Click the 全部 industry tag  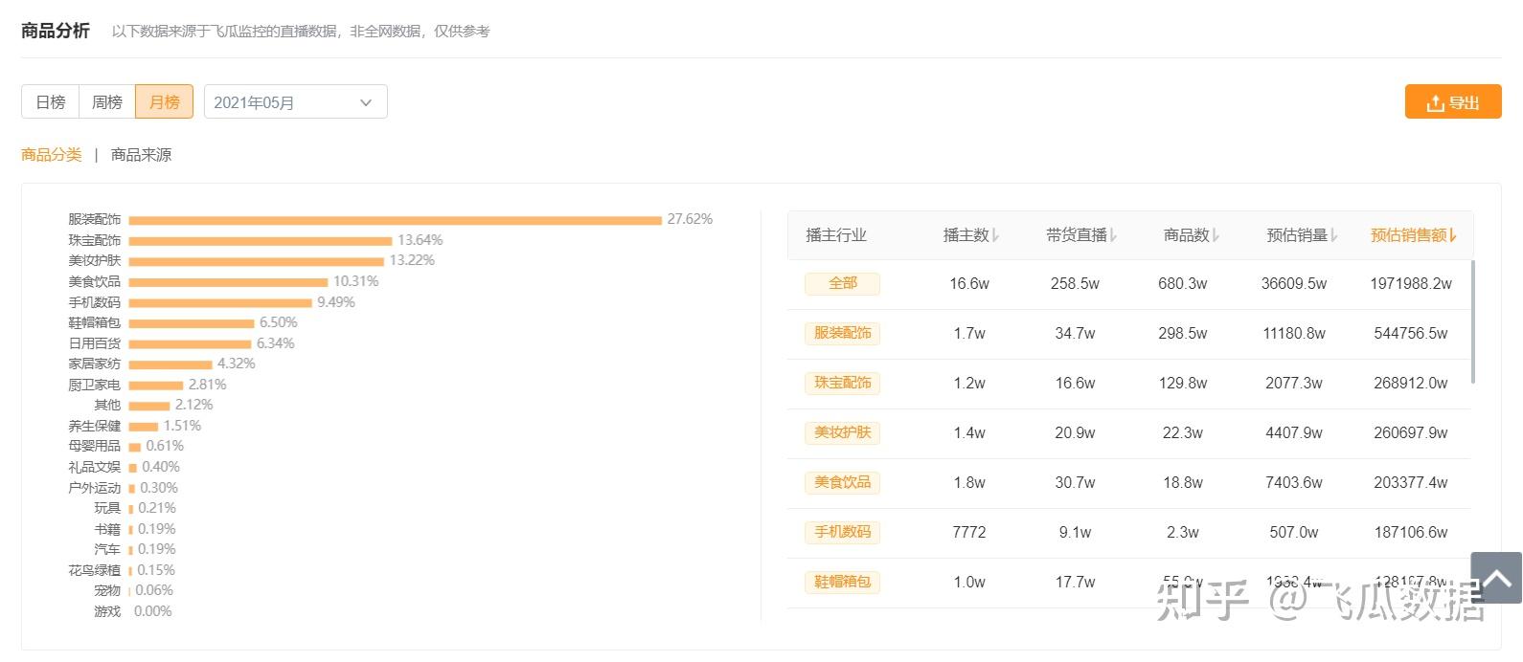tap(843, 283)
